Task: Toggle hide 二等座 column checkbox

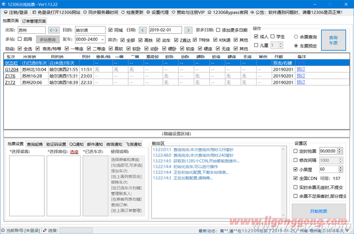Action: coord(89,49)
